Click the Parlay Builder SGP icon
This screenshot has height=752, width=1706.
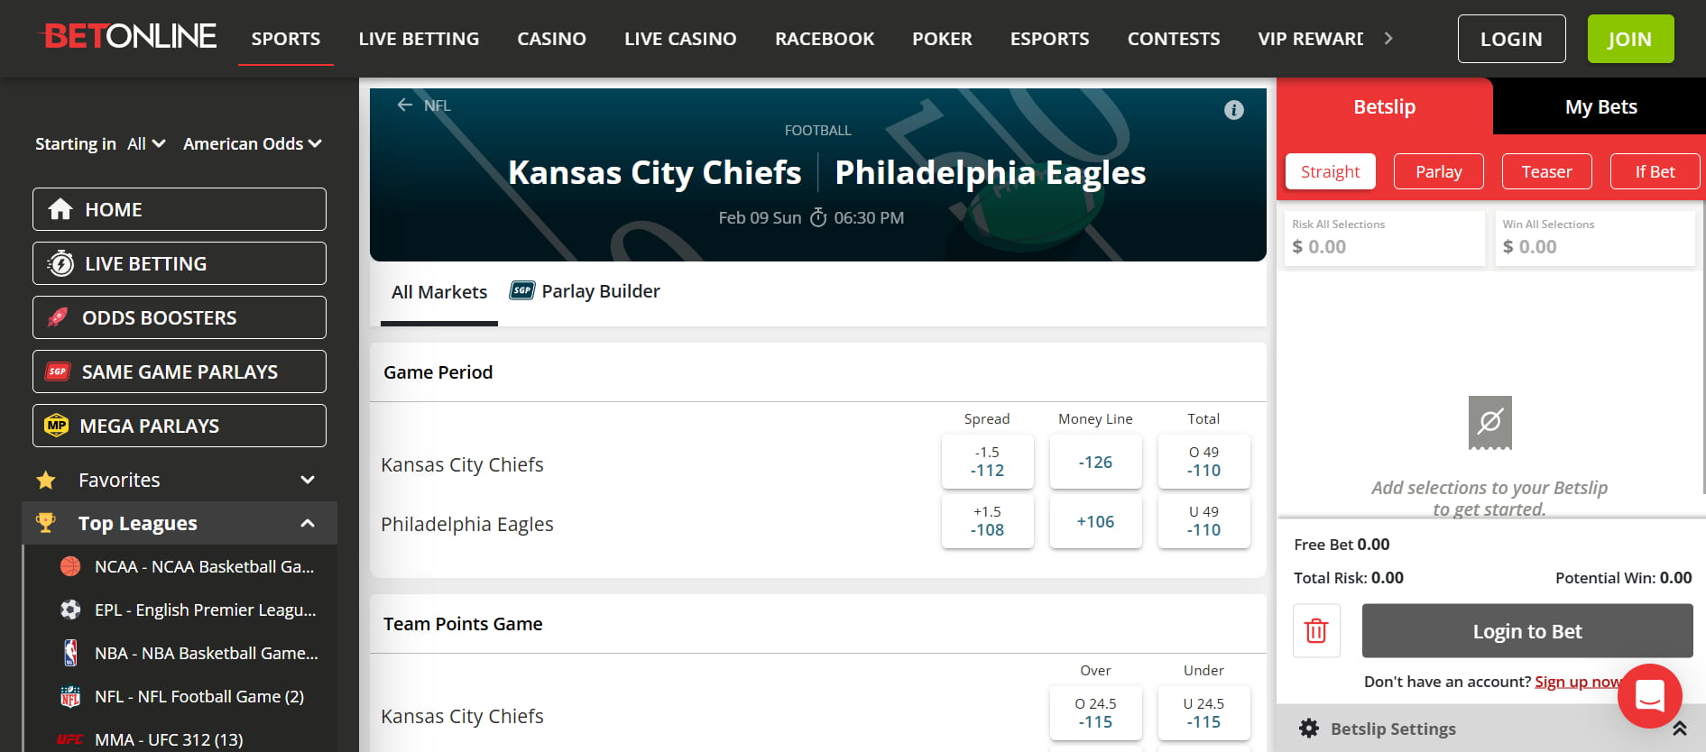[x=521, y=290]
